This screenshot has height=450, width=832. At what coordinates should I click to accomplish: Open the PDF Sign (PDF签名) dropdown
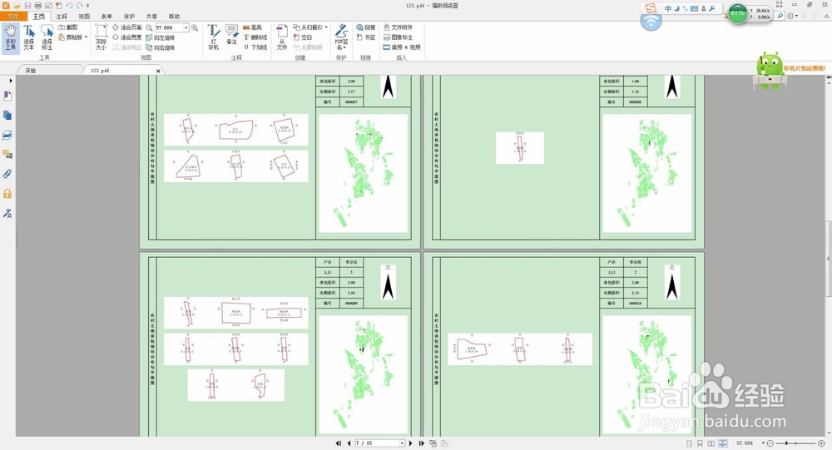(x=341, y=37)
